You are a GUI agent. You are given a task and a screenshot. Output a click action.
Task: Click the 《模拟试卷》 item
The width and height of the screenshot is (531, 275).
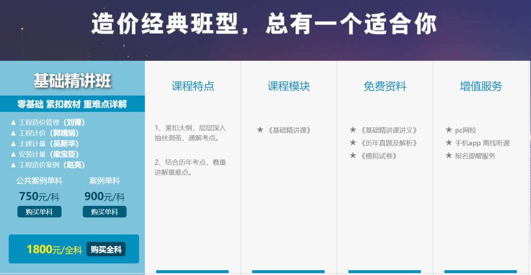pyautogui.click(x=379, y=156)
